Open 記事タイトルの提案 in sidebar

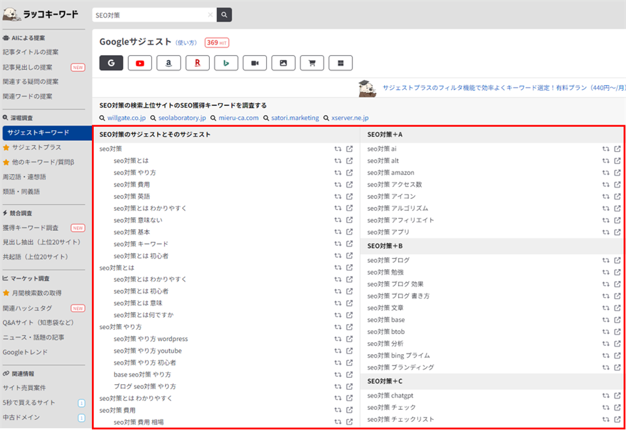31,52
